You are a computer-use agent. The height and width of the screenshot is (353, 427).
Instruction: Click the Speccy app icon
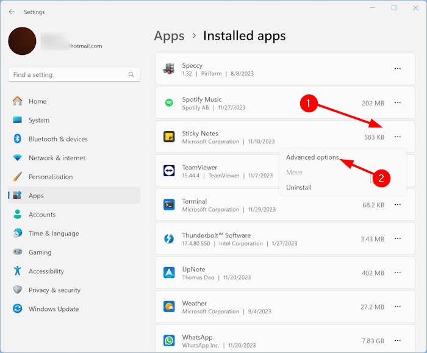(169, 69)
